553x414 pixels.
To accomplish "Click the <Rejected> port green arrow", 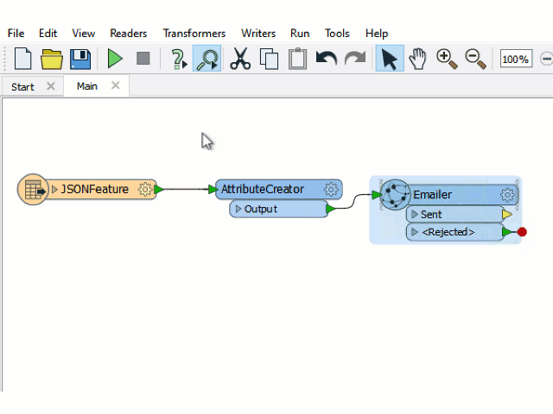I will [507, 232].
